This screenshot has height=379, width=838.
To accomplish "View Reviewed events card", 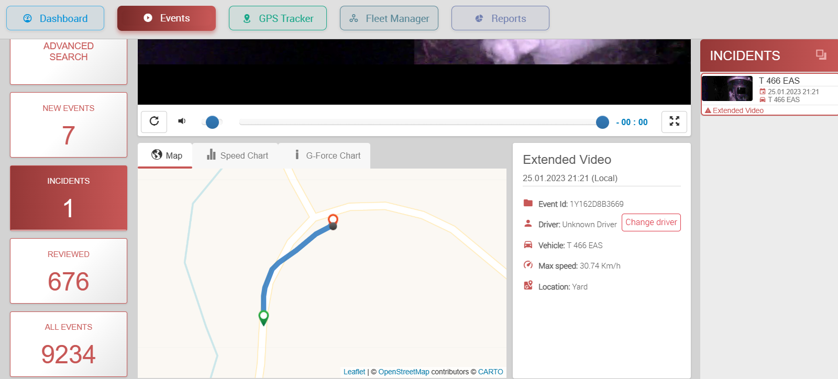I will click(69, 271).
